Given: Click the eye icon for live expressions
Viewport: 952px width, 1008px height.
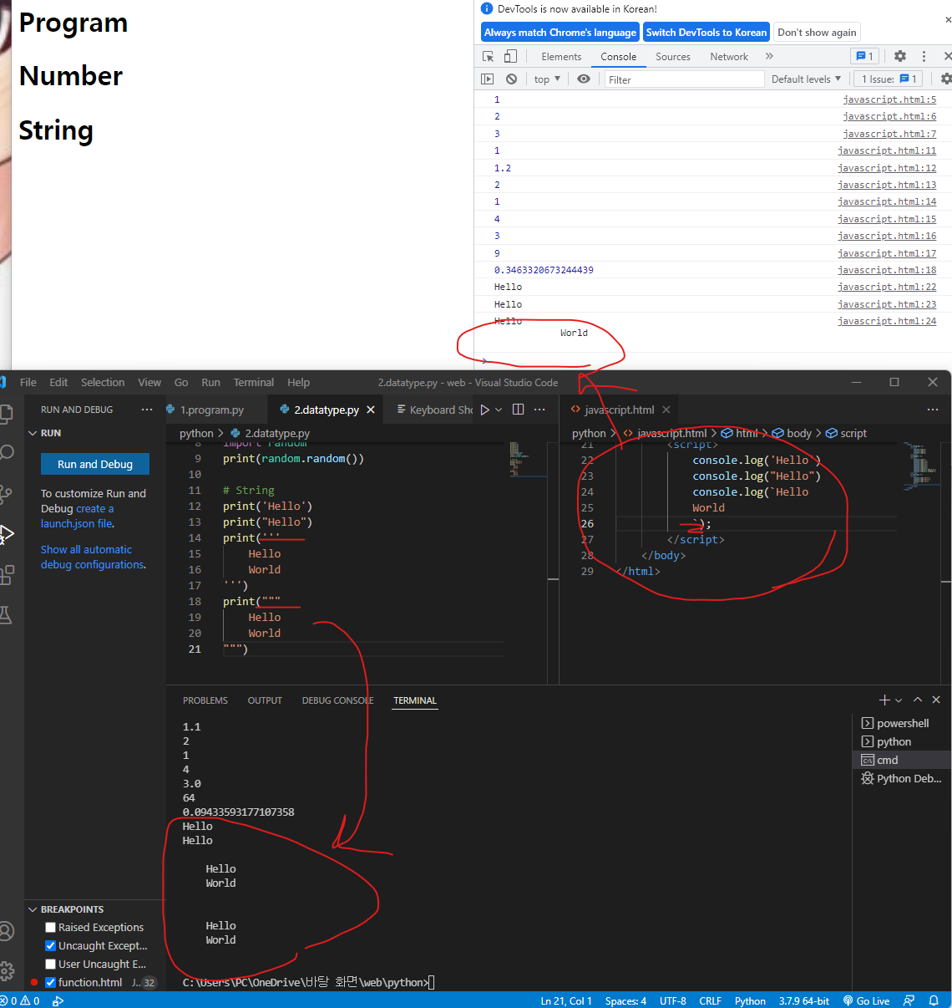Looking at the screenshot, I should [x=584, y=79].
